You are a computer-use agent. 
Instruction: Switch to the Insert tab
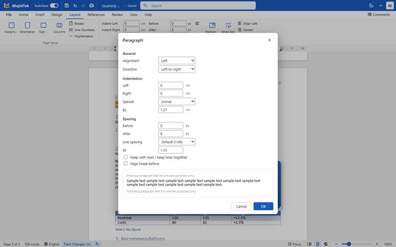coord(40,15)
